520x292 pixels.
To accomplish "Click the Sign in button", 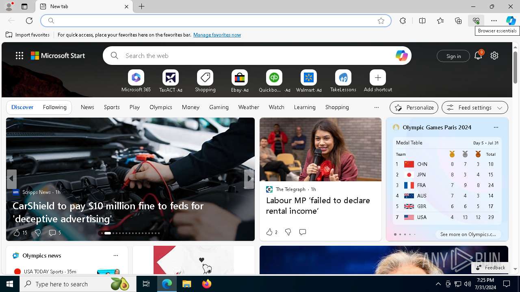I will (453, 56).
